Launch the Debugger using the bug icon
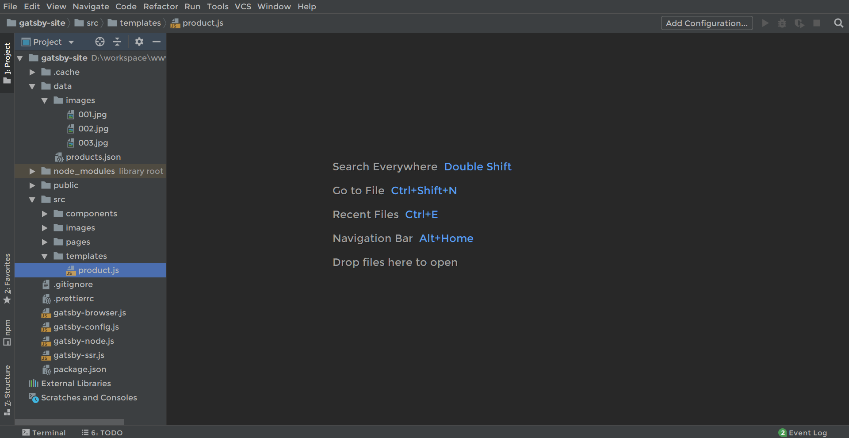 tap(782, 23)
